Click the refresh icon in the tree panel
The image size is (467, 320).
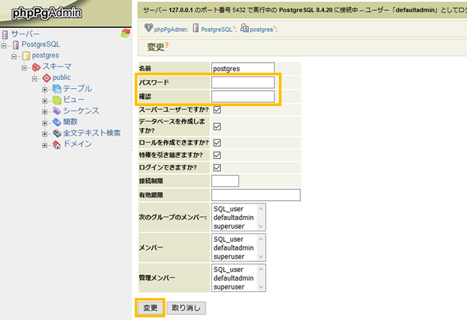tap(125, 33)
